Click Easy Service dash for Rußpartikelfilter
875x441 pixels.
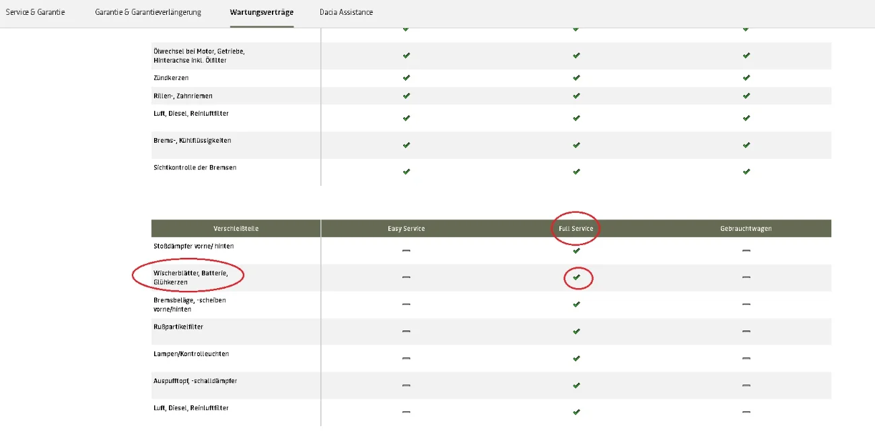point(406,331)
